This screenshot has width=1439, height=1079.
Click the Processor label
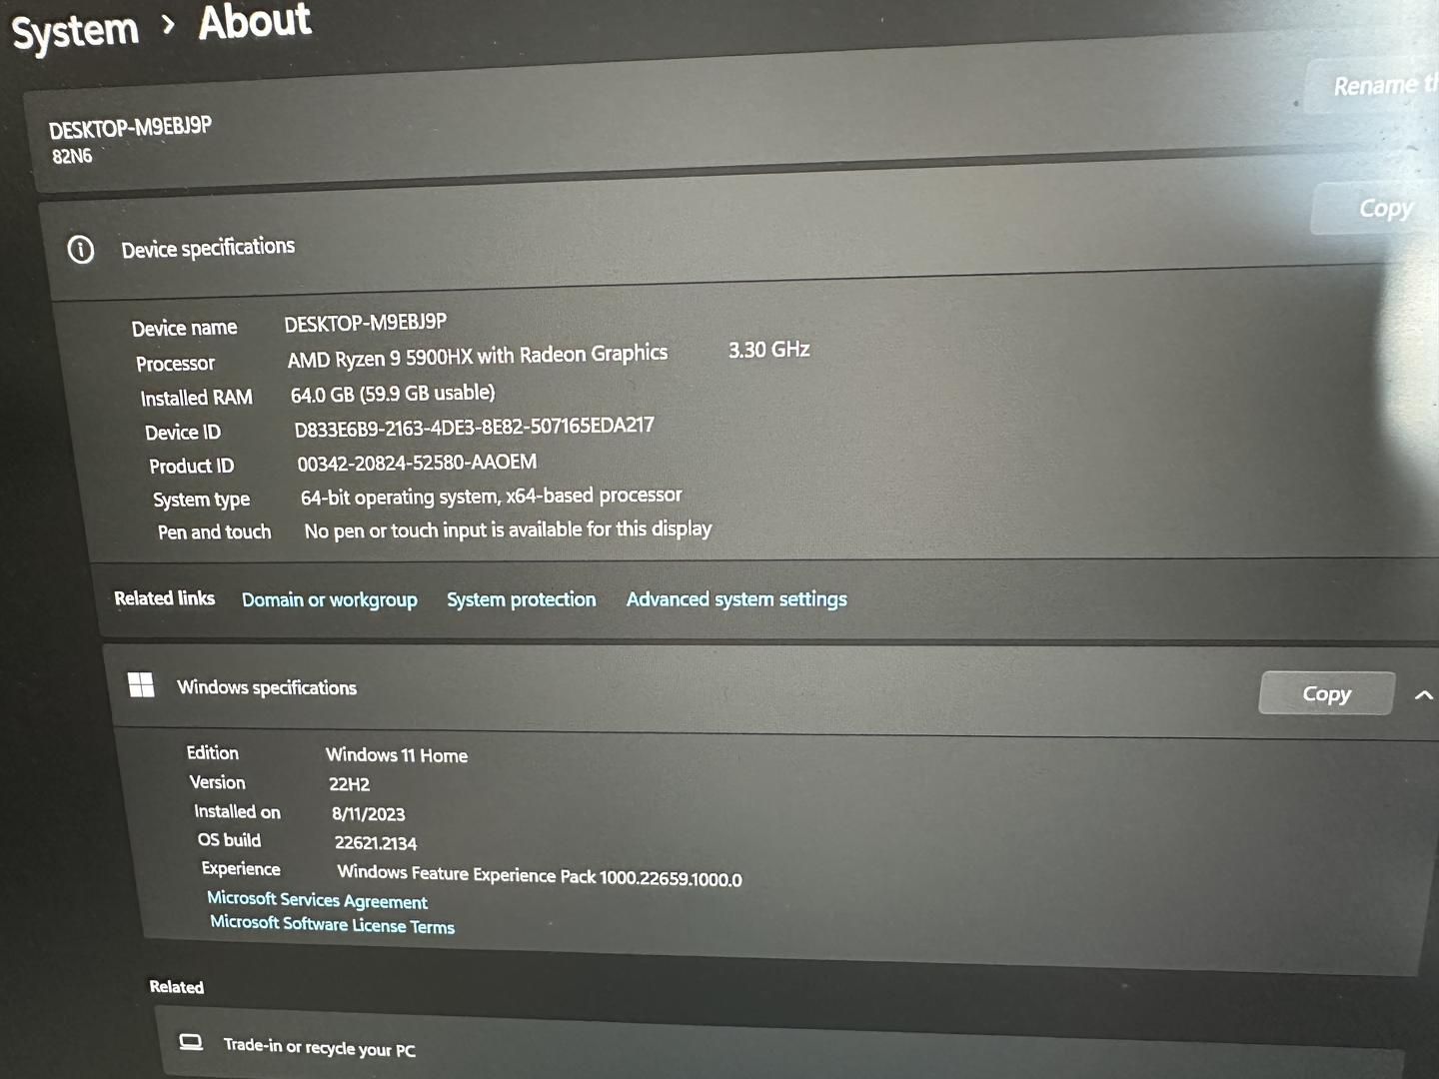tap(176, 364)
